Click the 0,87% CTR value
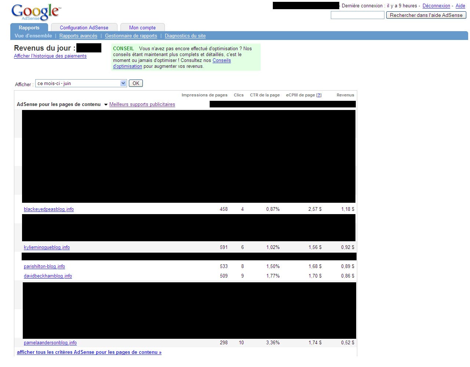The image size is (470, 367). tap(273, 209)
